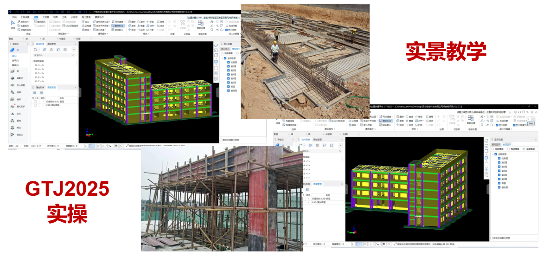The width and height of the screenshot is (550, 257).
Task: Click 智能布置 grid icon in upper-left window
Action: click(x=201, y=23)
